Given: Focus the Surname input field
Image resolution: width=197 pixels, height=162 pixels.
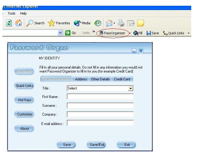Looking at the screenshot, I should [x=100, y=106].
